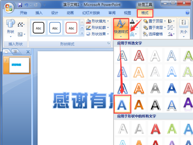Choose the dark orange A in fourth row
The height and width of the screenshot is (145, 193).
click(x=139, y=105)
